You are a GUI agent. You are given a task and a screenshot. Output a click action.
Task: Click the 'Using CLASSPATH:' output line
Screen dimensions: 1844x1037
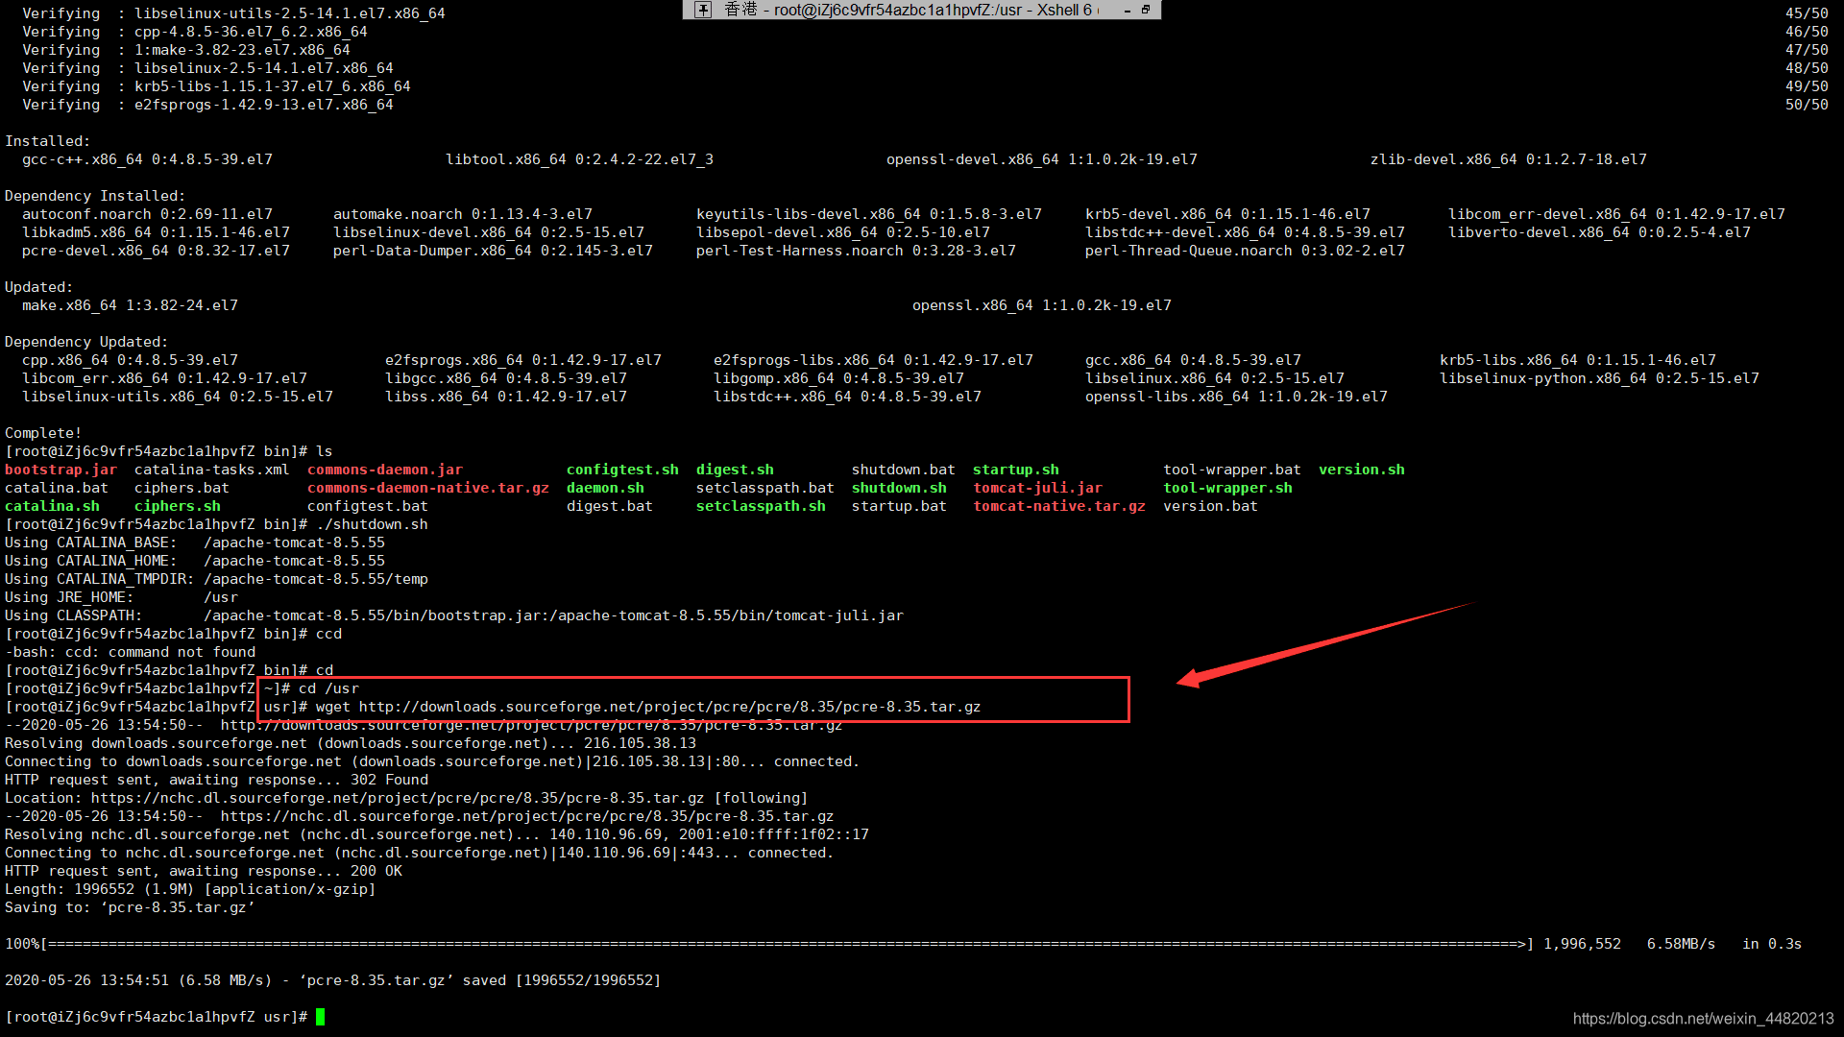(x=454, y=615)
